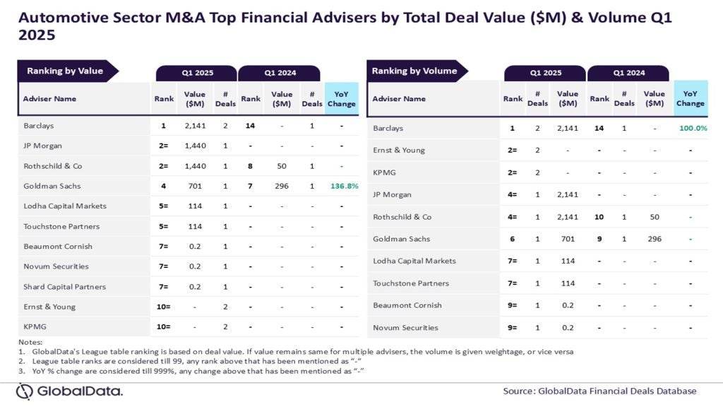This screenshot has height=407, width=723.
Task: Select the Ranking by Volume tab
Action: point(414,71)
